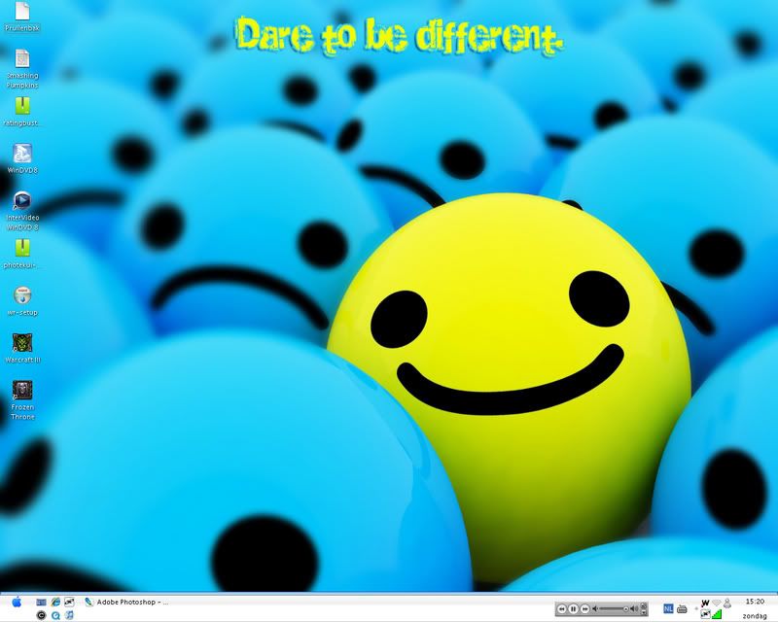Image resolution: width=778 pixels, height=622 pixels.
Task: Open the NL language bar indicator
Action: (x=668, y=608)
